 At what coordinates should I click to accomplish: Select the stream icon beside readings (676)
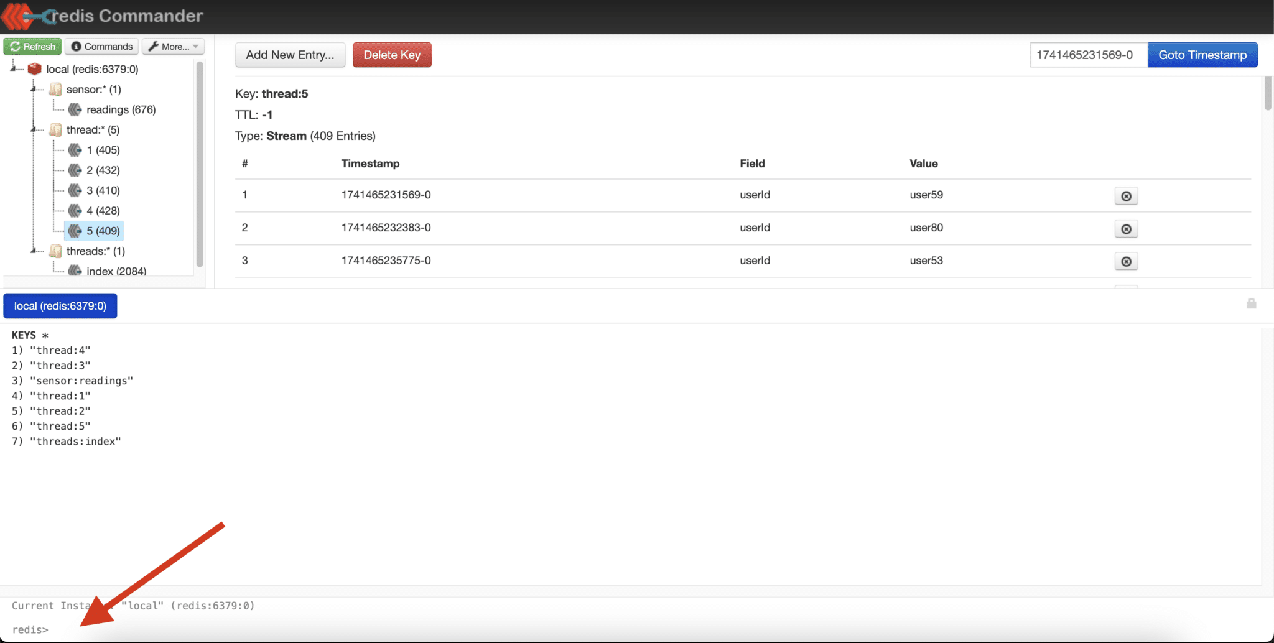(75, 109)
